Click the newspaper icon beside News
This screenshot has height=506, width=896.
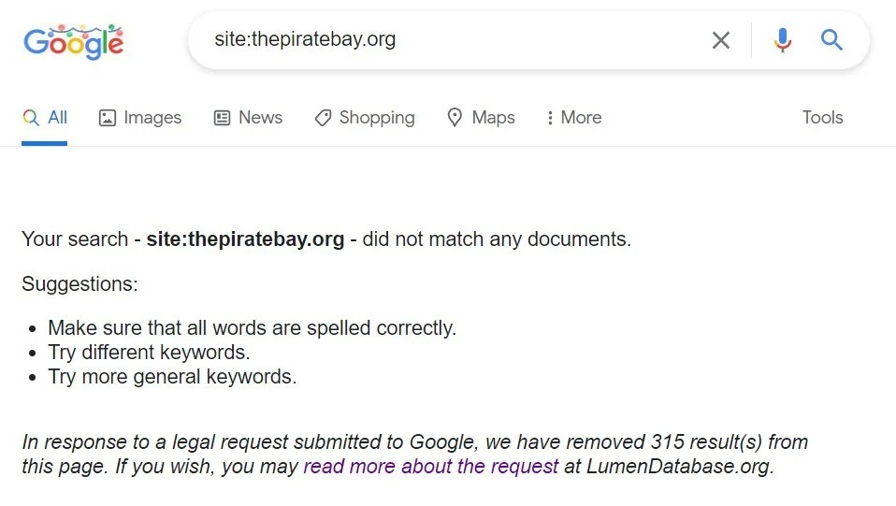pos(223,118)
